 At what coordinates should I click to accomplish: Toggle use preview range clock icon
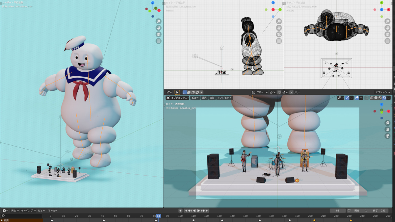[x=349, y=210]
